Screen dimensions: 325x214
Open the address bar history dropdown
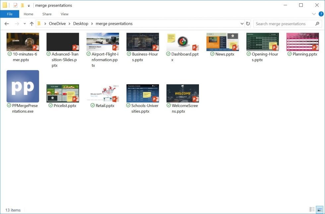242,24
